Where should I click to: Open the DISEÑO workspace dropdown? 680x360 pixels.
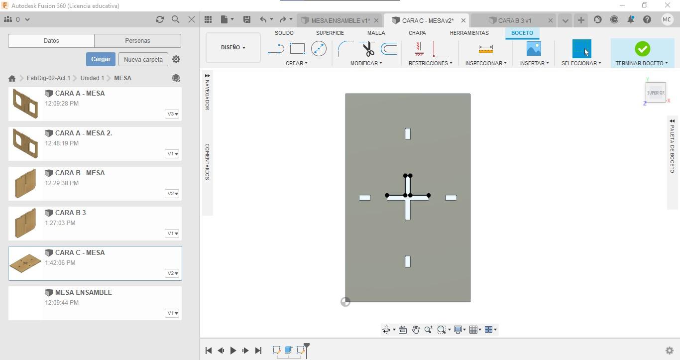coord(233,48)
